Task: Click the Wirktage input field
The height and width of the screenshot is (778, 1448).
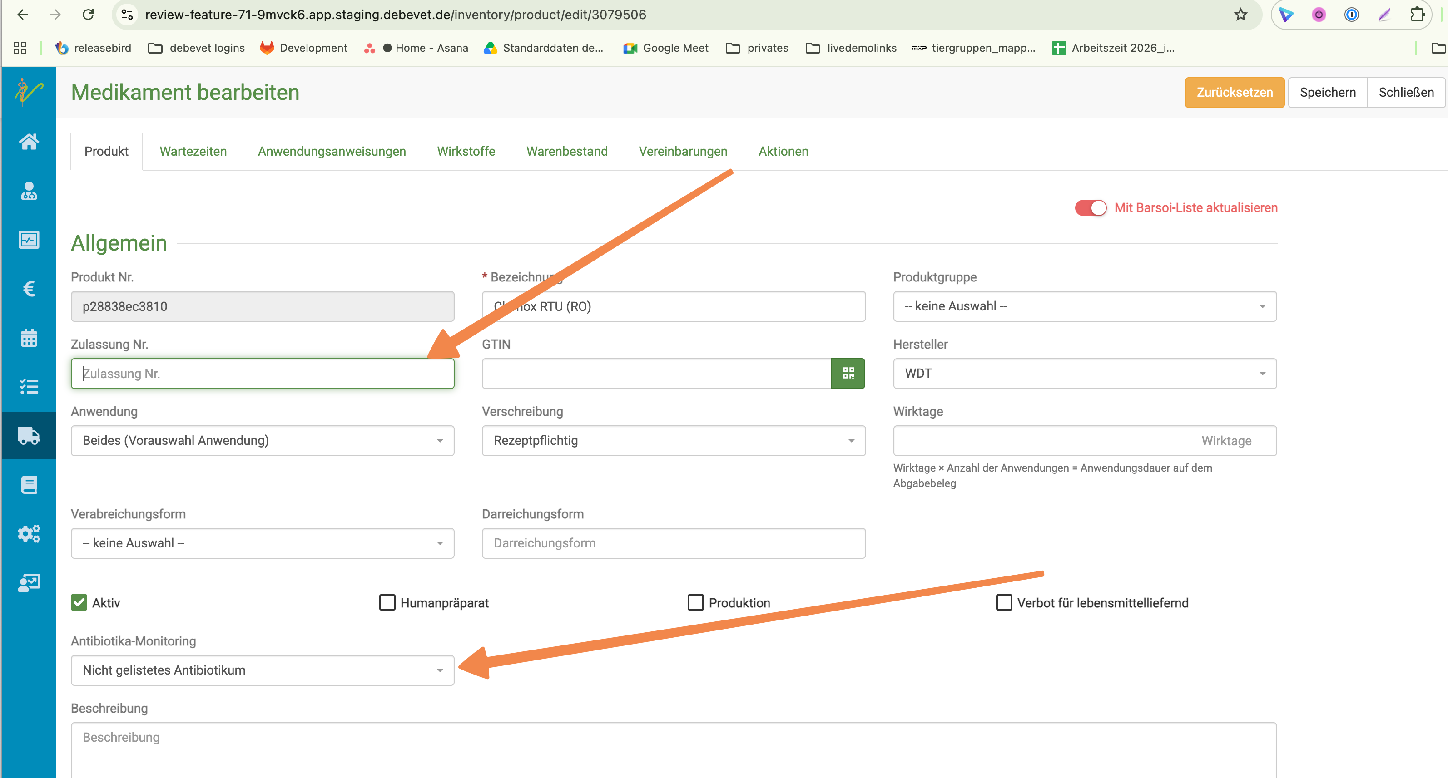Action: [x=1085, y=440]
